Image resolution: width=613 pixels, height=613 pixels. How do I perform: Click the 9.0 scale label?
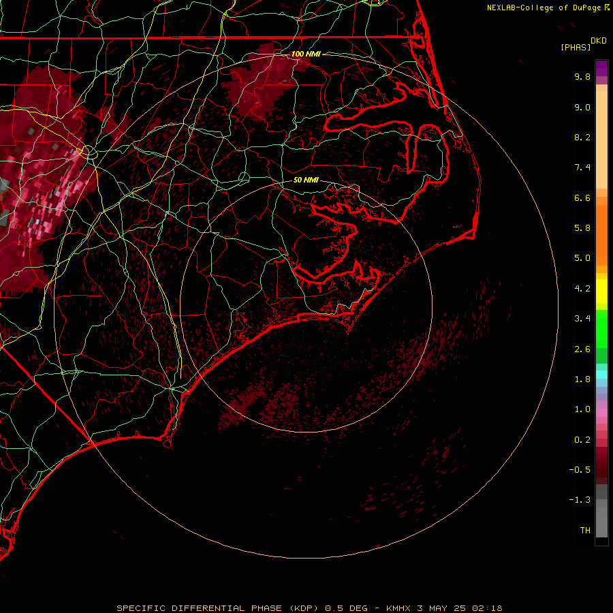[582, 107]
